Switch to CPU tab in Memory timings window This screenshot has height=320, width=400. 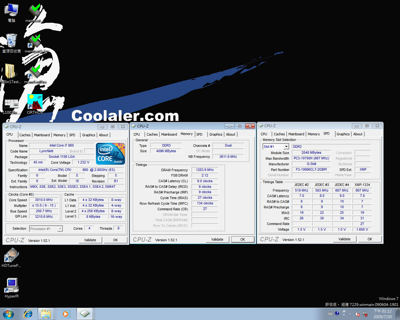137,134
